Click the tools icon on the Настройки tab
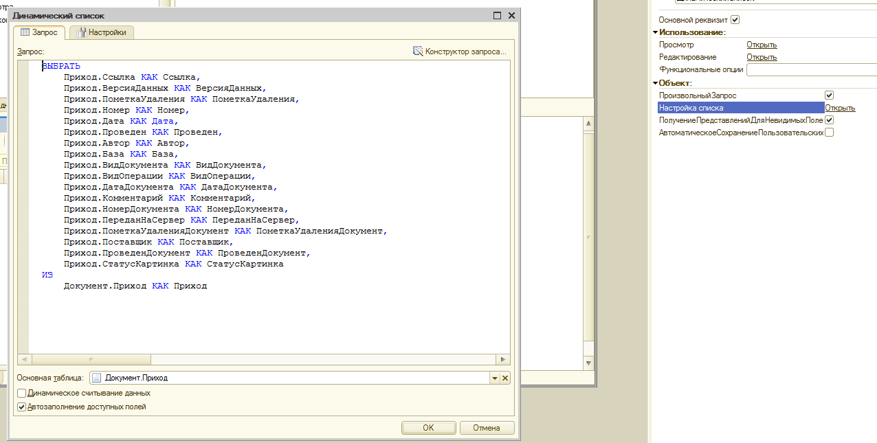 pos(81,32)
